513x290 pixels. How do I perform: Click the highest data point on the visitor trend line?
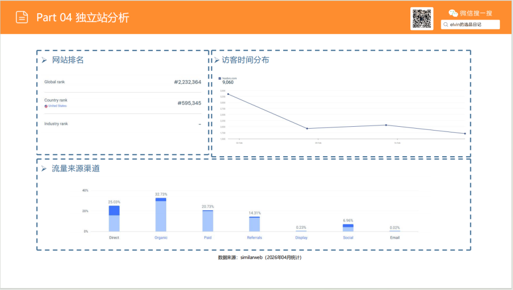[228, 94]
